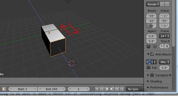Increase End frame with its right arrow
Screen dimensions: 178x96
point(63,89)
